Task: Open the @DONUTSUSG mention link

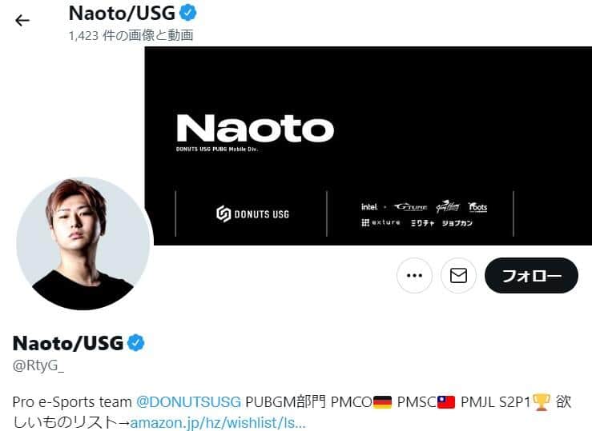Action: 188,401
